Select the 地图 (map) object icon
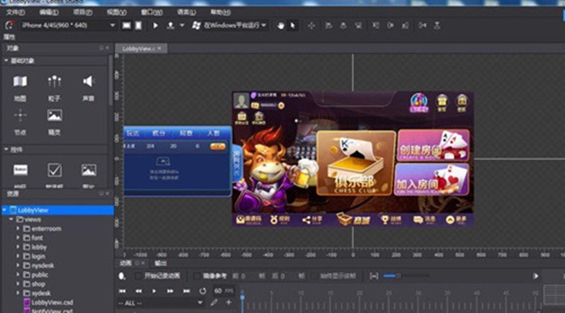Viewport: 565px width, 313px height. click(21, 82)
